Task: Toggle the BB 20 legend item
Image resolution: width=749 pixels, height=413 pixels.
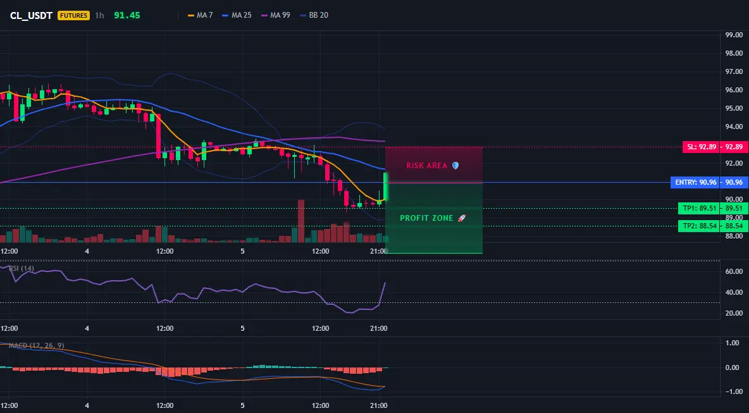Action: click(x=314, y=15)
